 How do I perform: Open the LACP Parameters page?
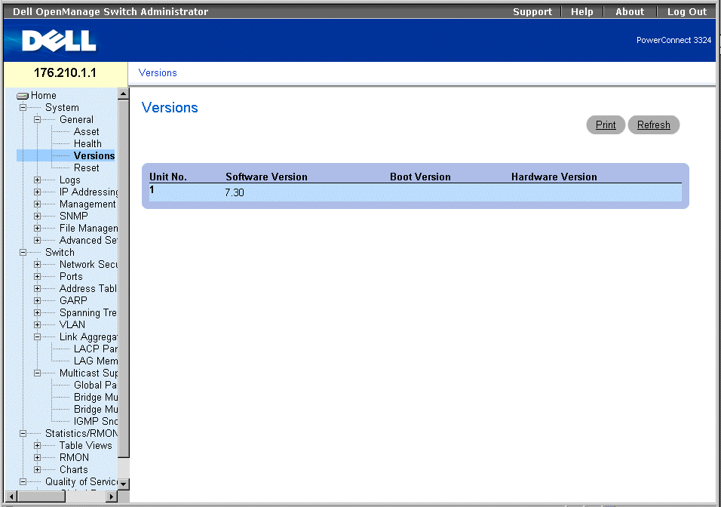pyautogui.click(x=96, y=349)
